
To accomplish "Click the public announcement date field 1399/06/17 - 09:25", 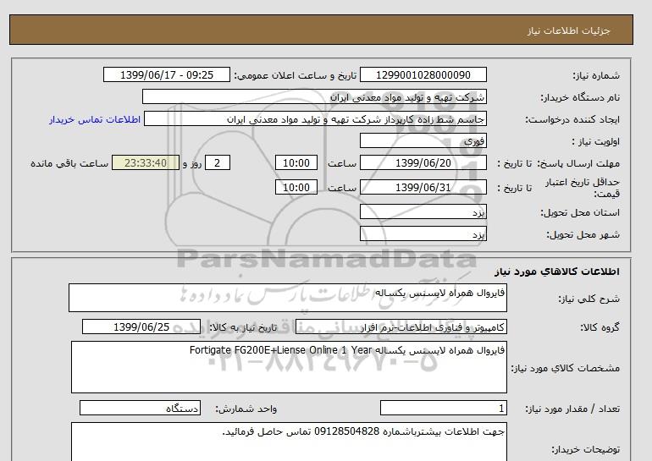I will pos(166,74).
